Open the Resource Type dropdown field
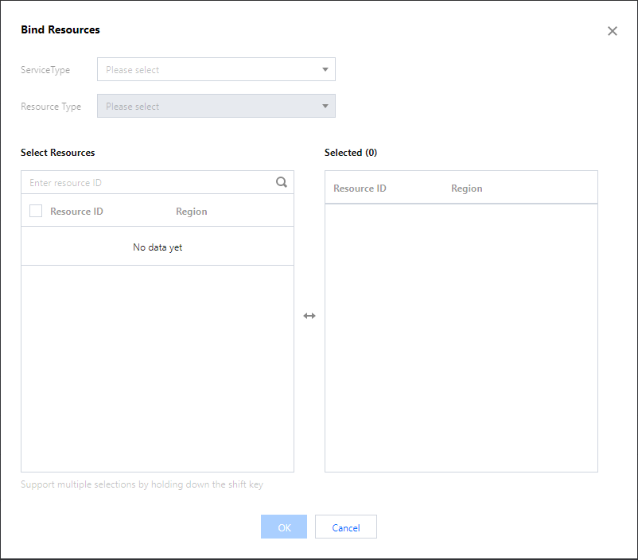This screenshot has height=560, width=638. pos(207,107)
